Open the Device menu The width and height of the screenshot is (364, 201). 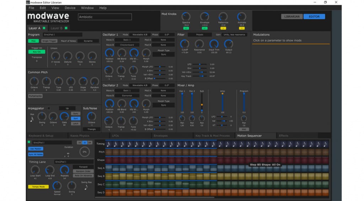(x=70, y=8)
